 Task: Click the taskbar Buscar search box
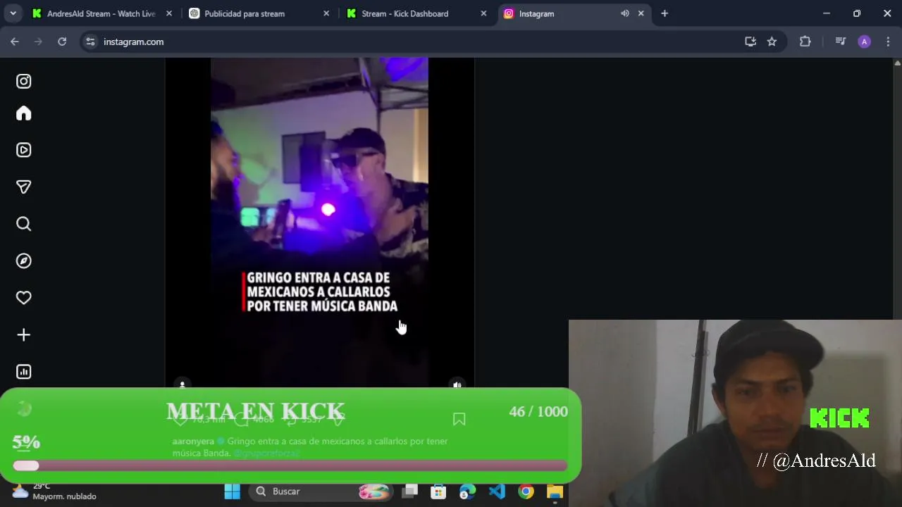pyautogui.click(x=320, y=492)
